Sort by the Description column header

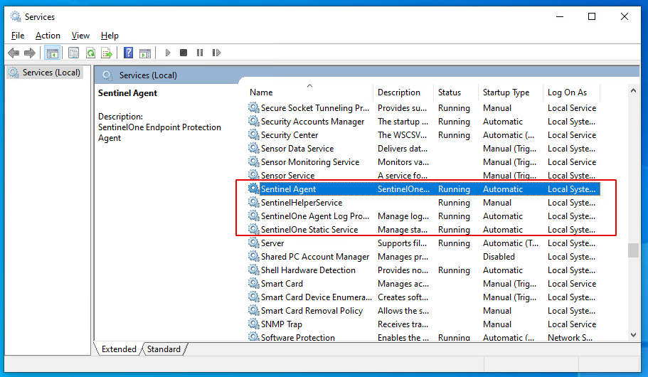pyautogui.click(x=403, y=92)
